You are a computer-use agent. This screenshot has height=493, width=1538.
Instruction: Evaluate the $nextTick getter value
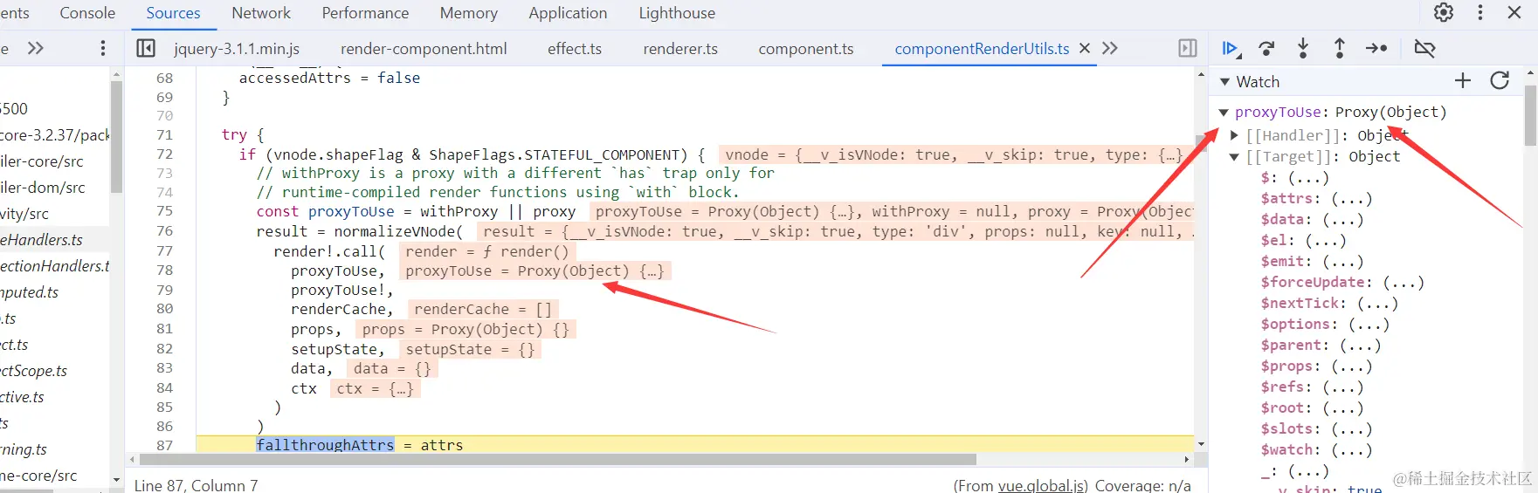coord(1377,304)
